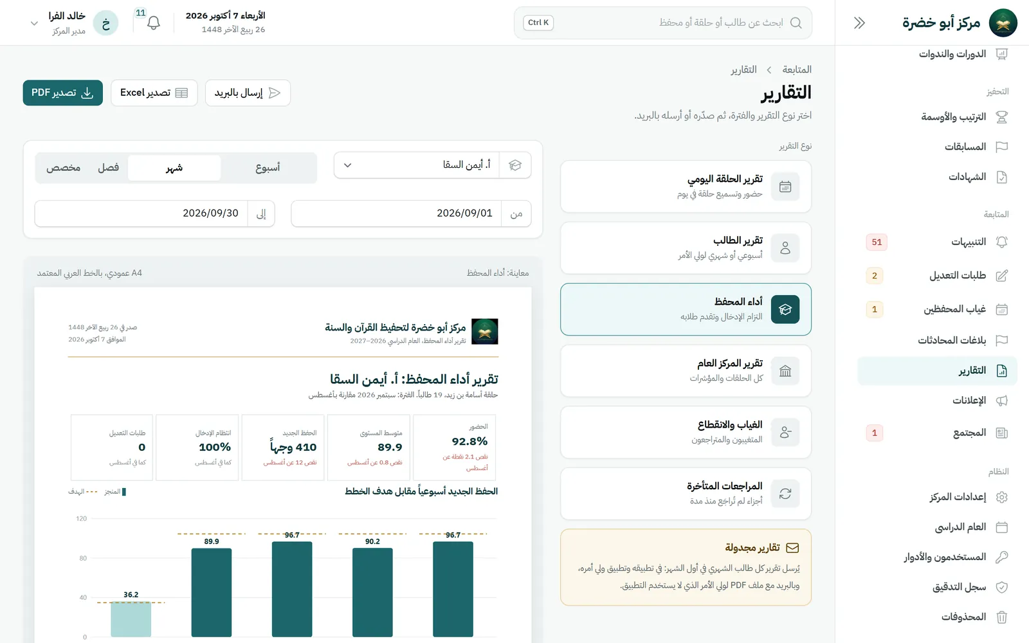This screenshot has height=643, width=1029.
Task: Expand the user menu chevron beside خالد الفرا
Action: (34, 23)
